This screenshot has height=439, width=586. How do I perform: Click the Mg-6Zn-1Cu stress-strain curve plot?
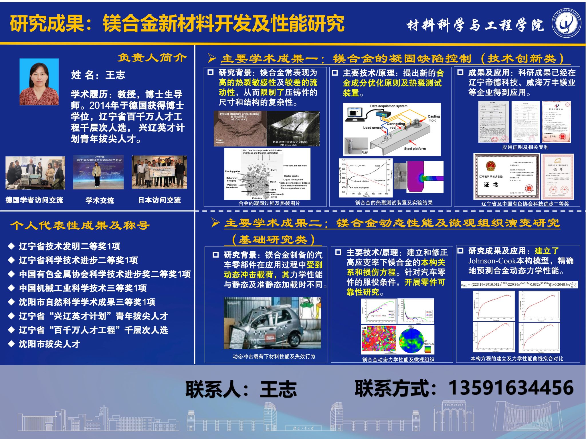[x=379, y=311]
